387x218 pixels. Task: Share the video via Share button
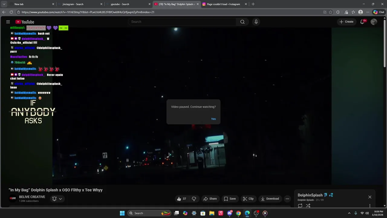tap(210, 199)
